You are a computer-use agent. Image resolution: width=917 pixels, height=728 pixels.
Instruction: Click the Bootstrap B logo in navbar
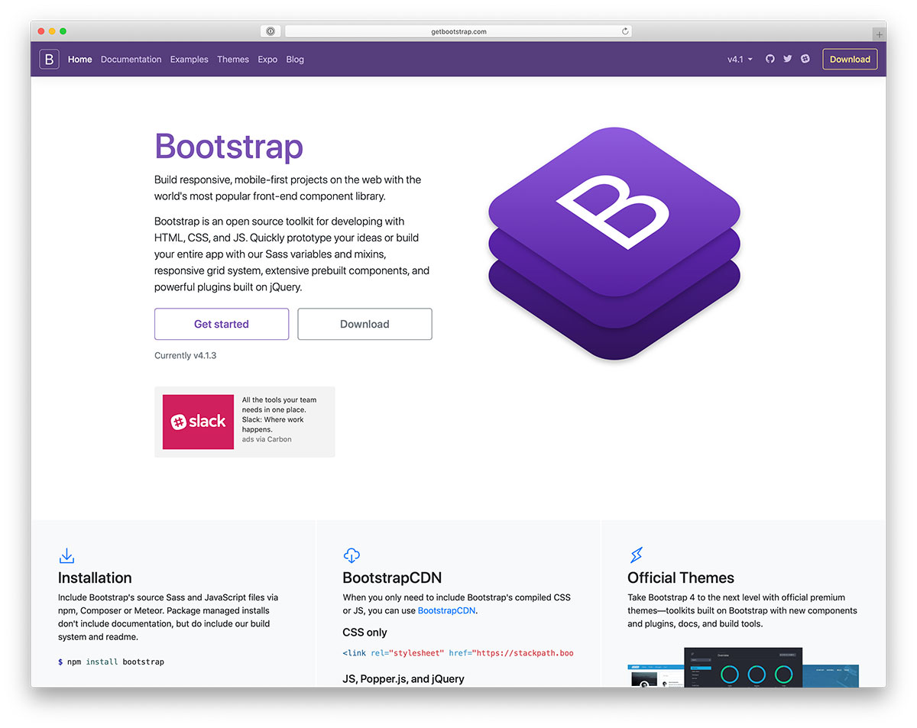coord(49,59)
